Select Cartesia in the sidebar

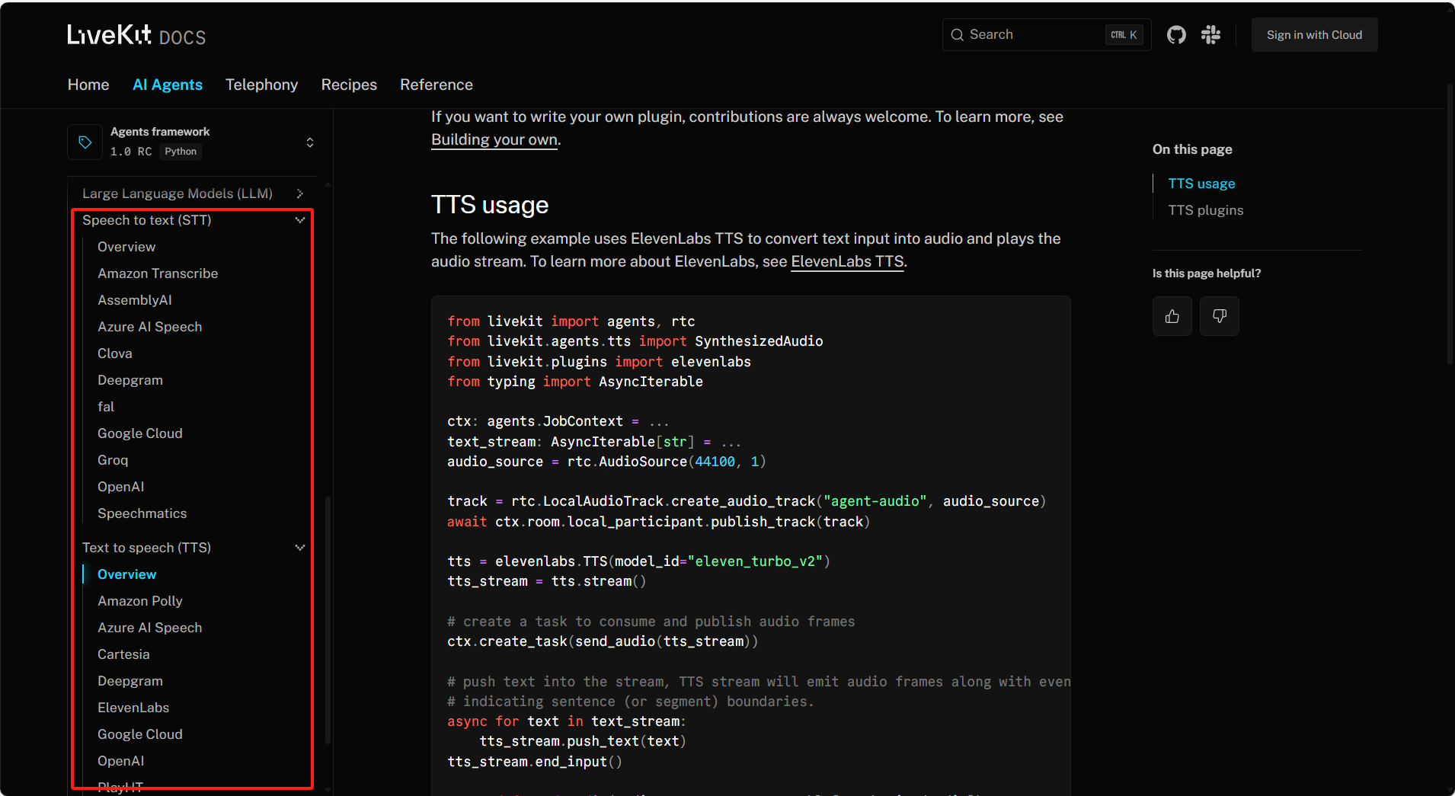click(x=123, y=654)
